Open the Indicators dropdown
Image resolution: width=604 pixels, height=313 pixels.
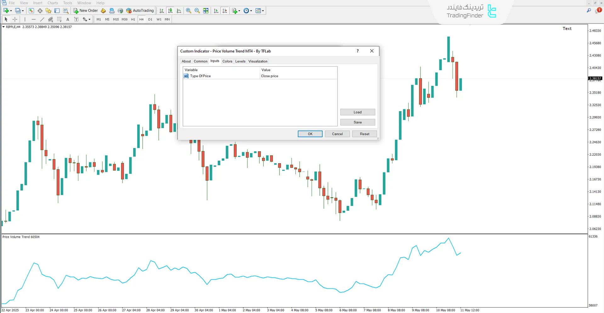click(234, 10)
